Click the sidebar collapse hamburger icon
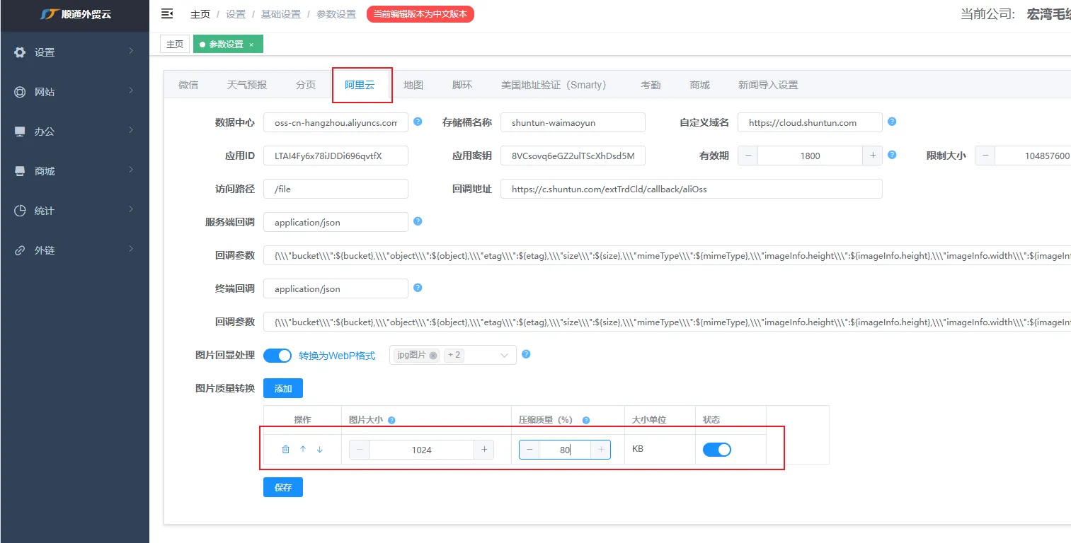 coord(167,13)
